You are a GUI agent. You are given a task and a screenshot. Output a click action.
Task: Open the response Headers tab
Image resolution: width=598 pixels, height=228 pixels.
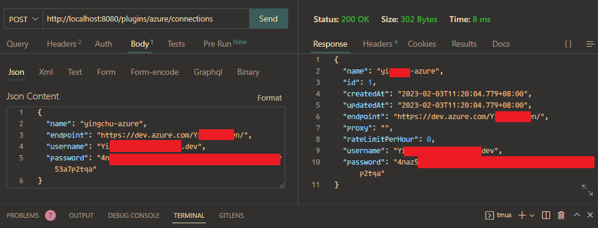pyautogui.click(x=380, y=44)
